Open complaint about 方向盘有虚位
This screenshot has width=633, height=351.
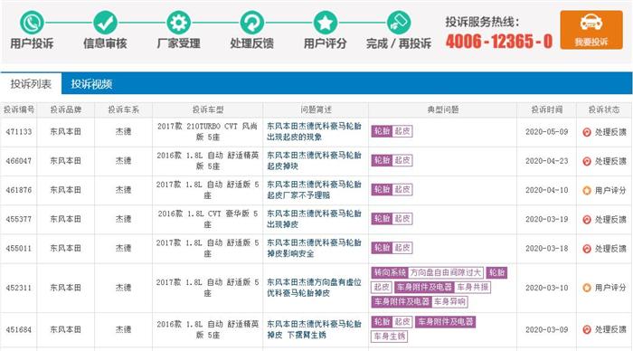[314, 288]
